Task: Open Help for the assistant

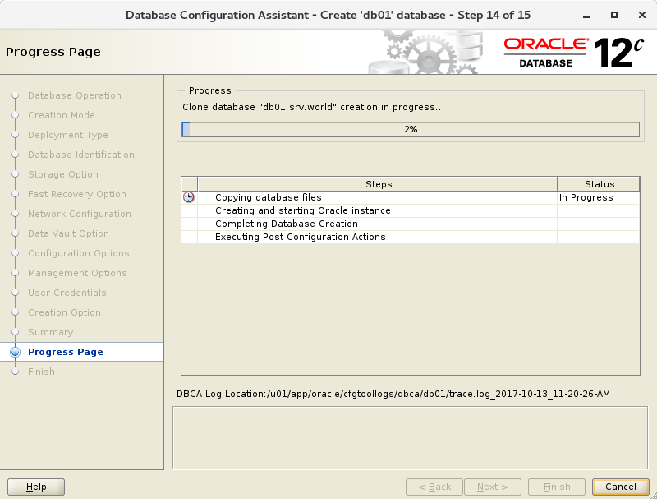Action: point(36,487)
